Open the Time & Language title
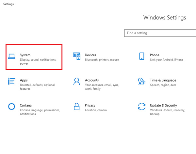Image resolution: width=196 pixels, height=154 pixels. (163, 80)
